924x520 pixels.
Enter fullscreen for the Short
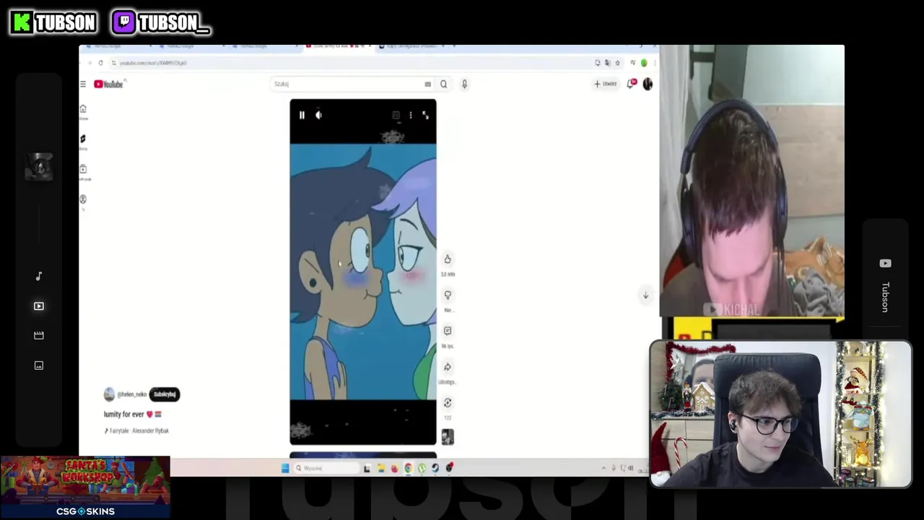click(x=425, y=116)
